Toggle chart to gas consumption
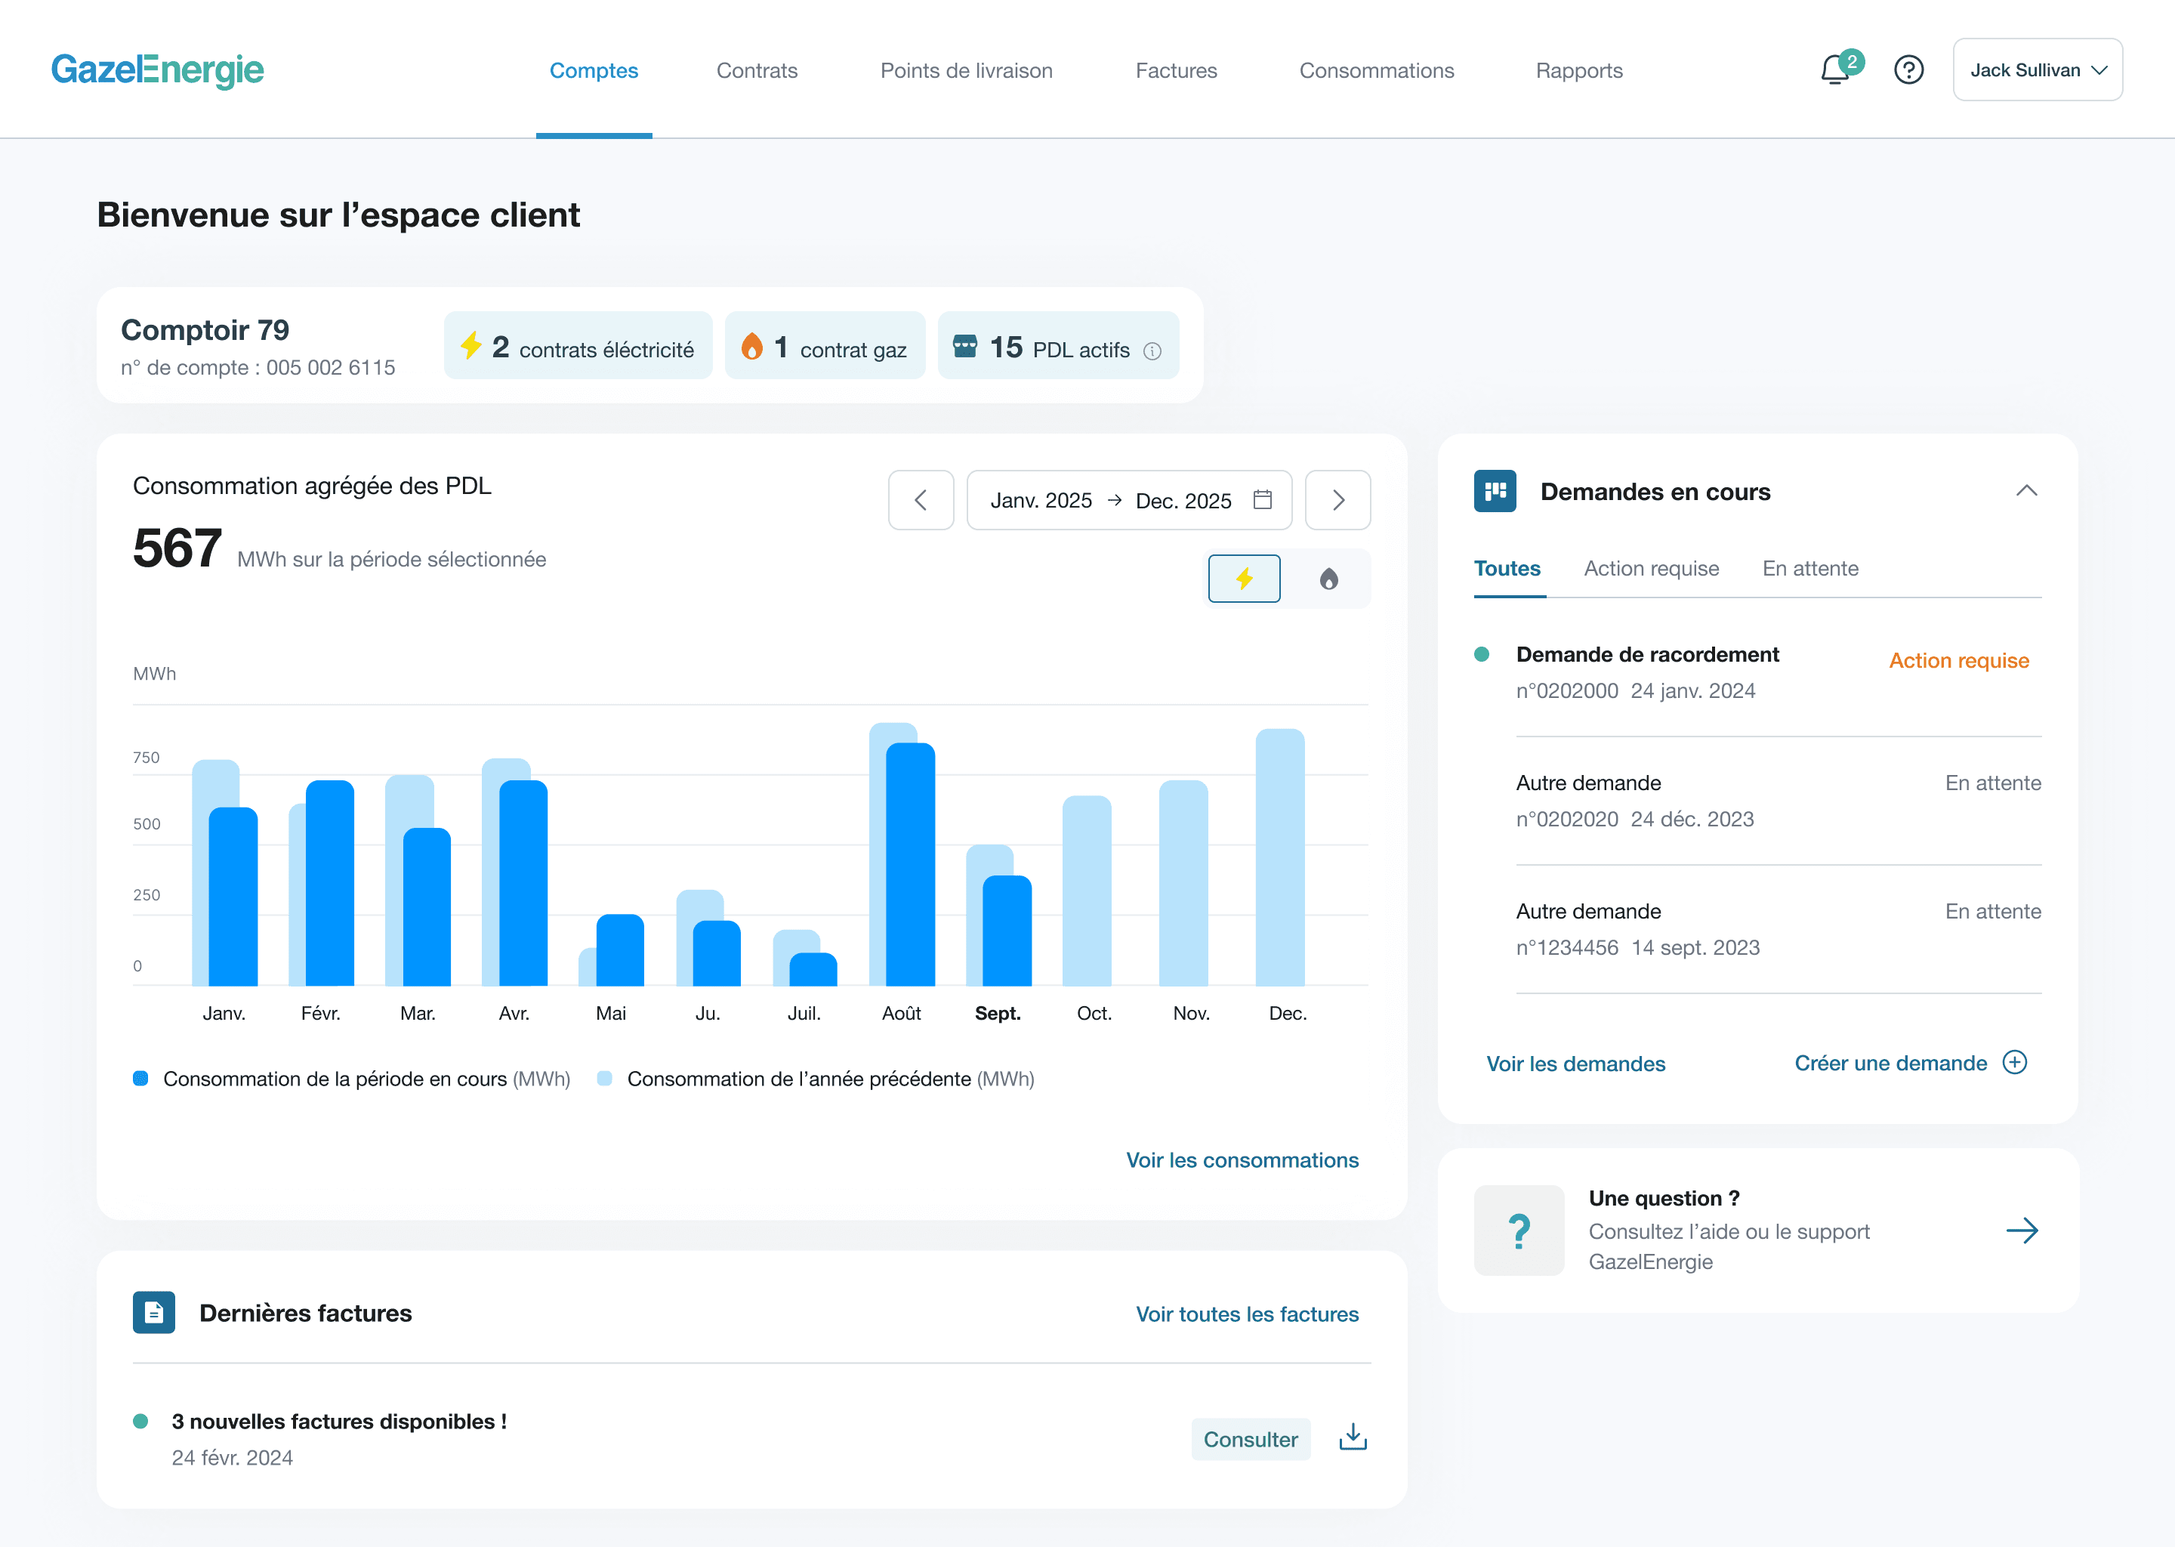Viewport: 2175px width, 1547px height. tap(1328, 578)
